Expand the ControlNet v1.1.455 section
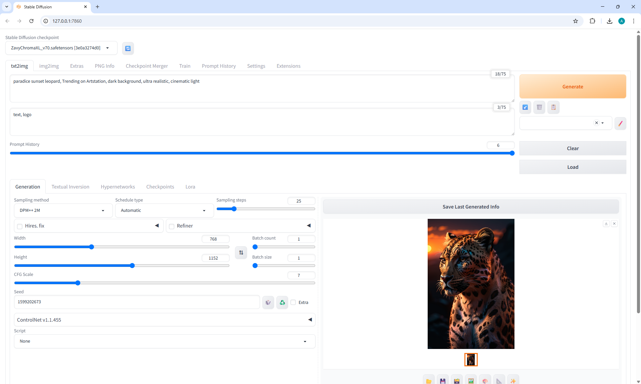The image size is (641, 384). pos(165,320)
